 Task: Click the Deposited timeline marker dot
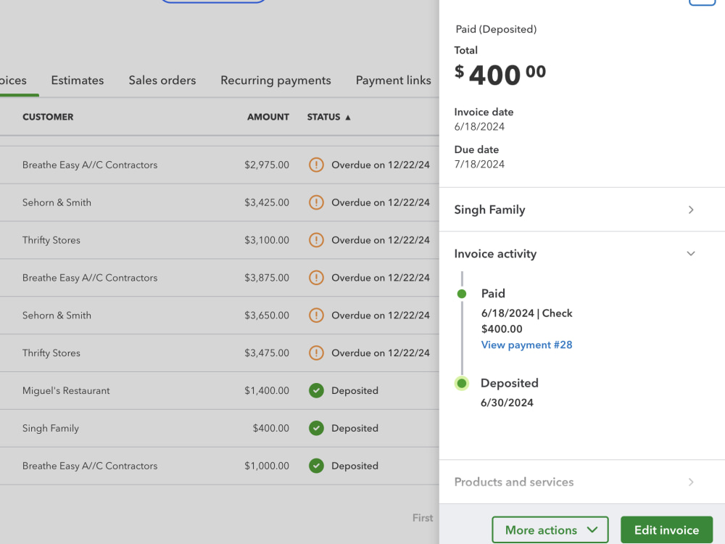(461, 384)
